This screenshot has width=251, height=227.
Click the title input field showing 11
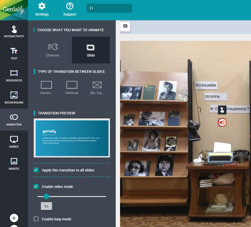[109, 8]
